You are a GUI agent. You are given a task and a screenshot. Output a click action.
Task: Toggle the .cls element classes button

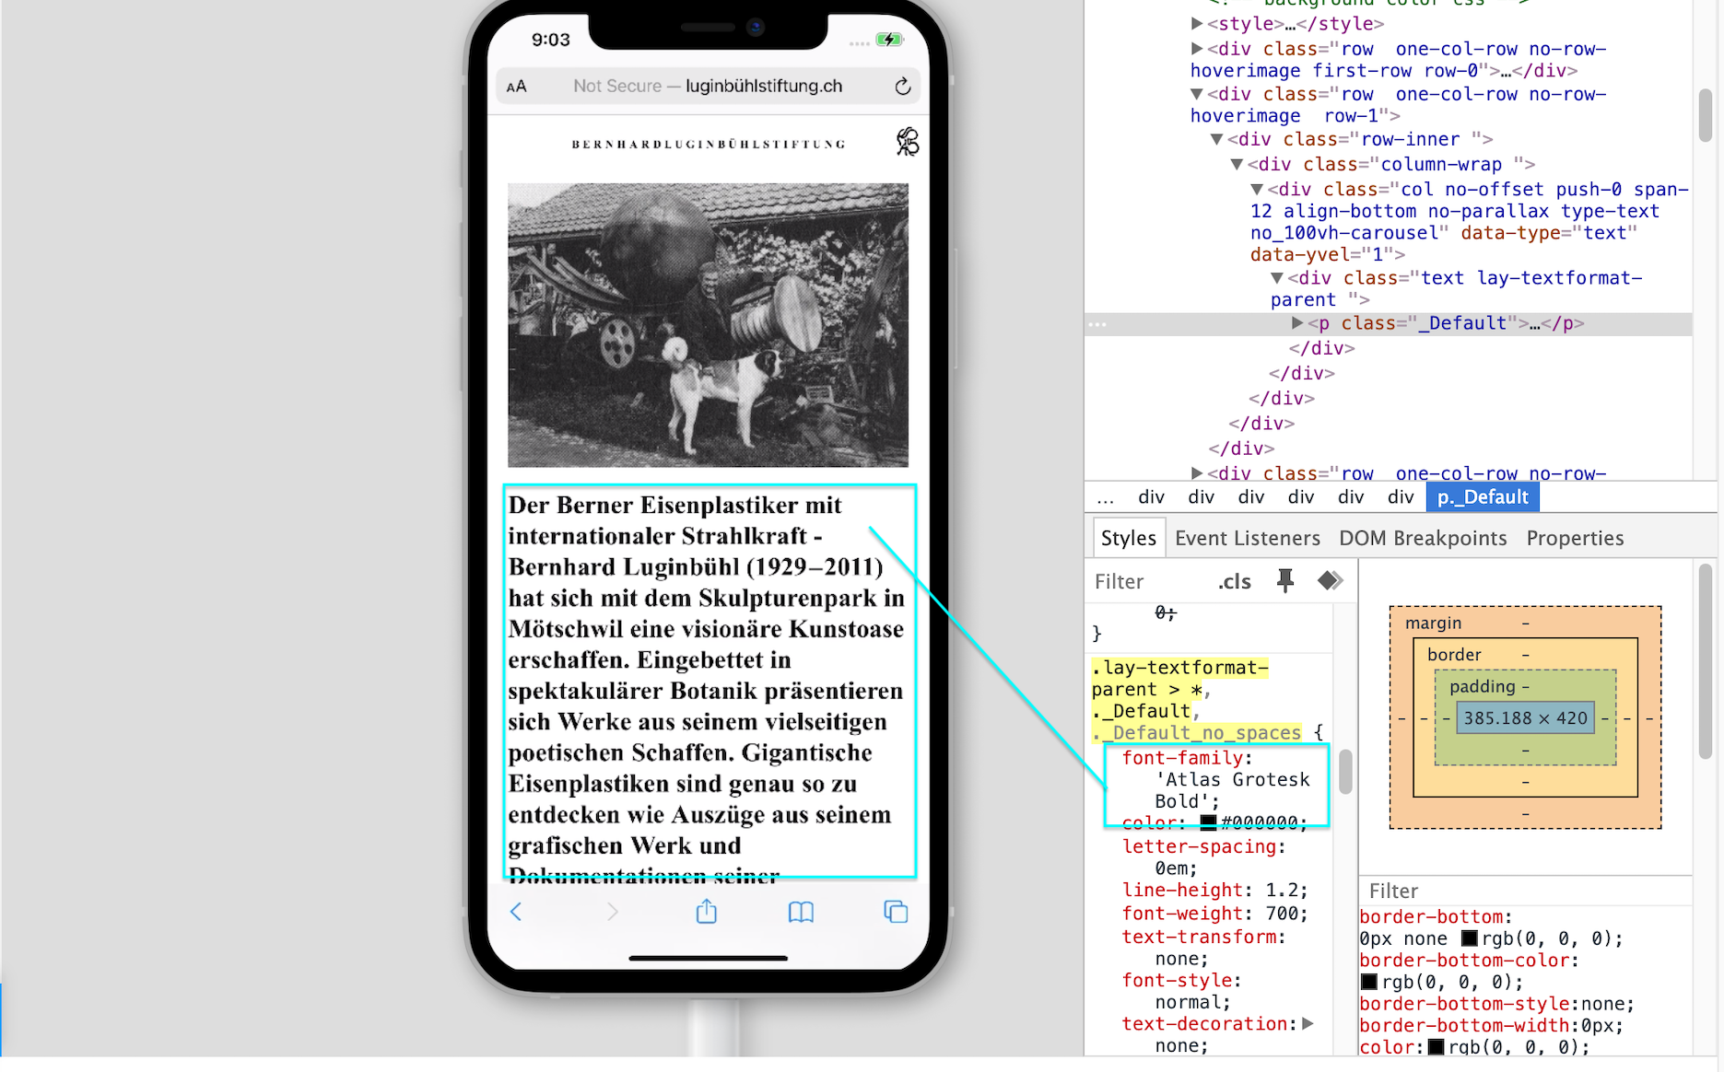click(x=1234, y=582)
